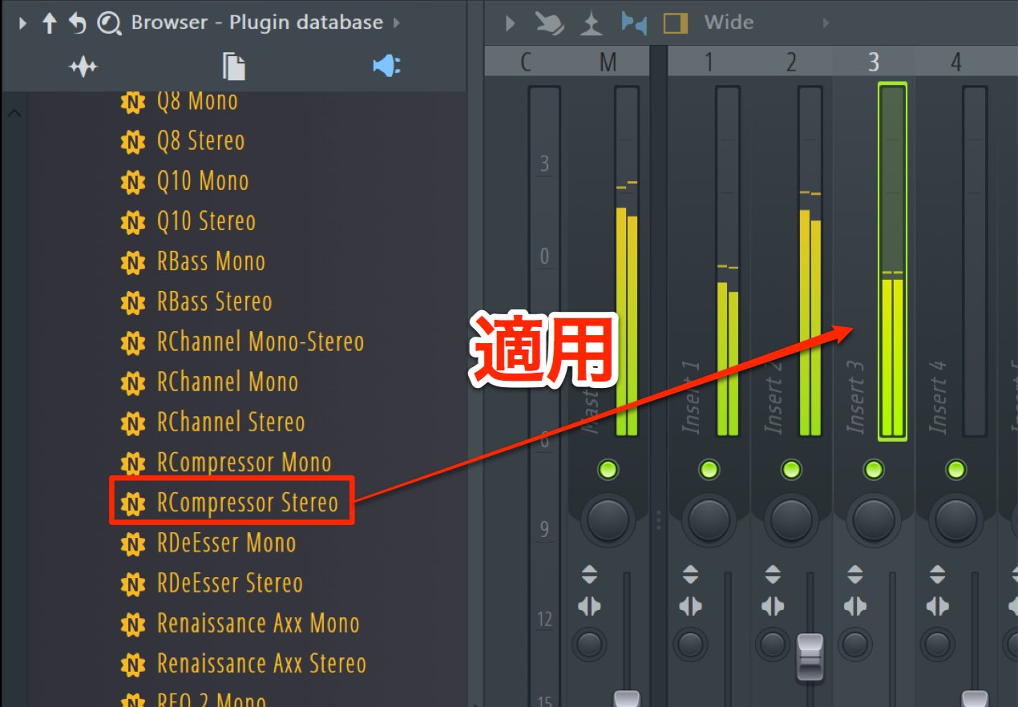Swap left/right channels on Insert 3
Screen dimensions: 1018x707
click(x=855, y=606)
